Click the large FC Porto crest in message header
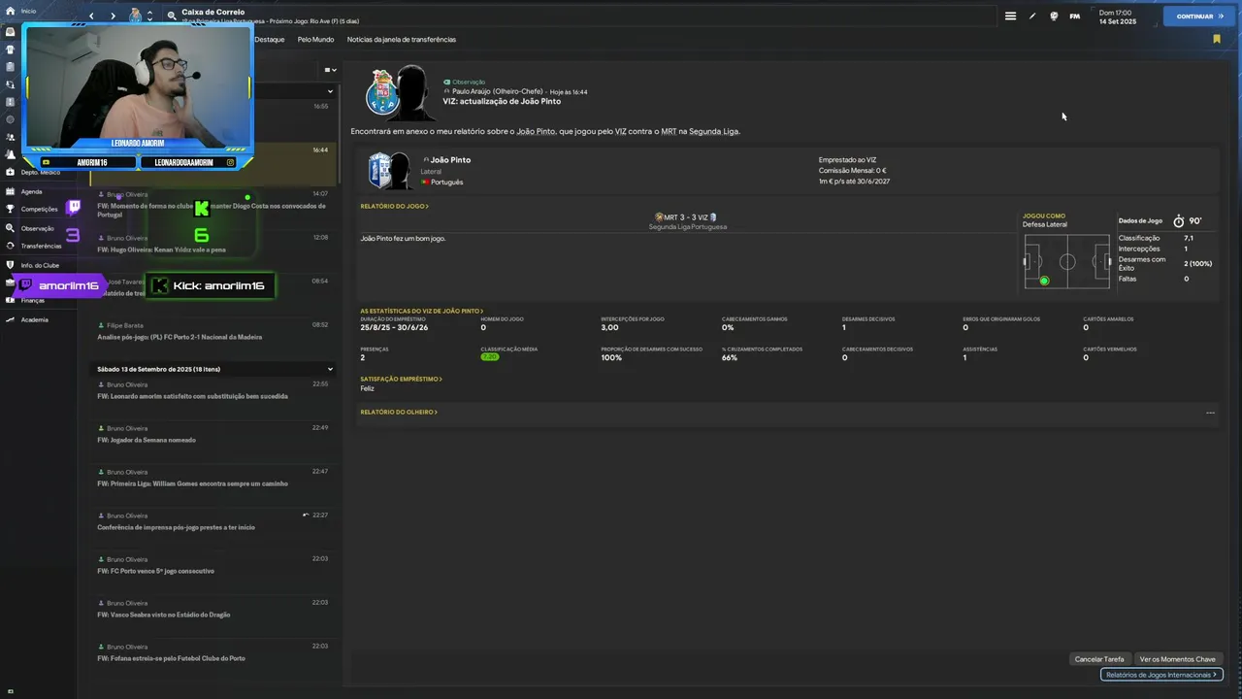This screenshot has width=1242, height=699. coord(380,92)
